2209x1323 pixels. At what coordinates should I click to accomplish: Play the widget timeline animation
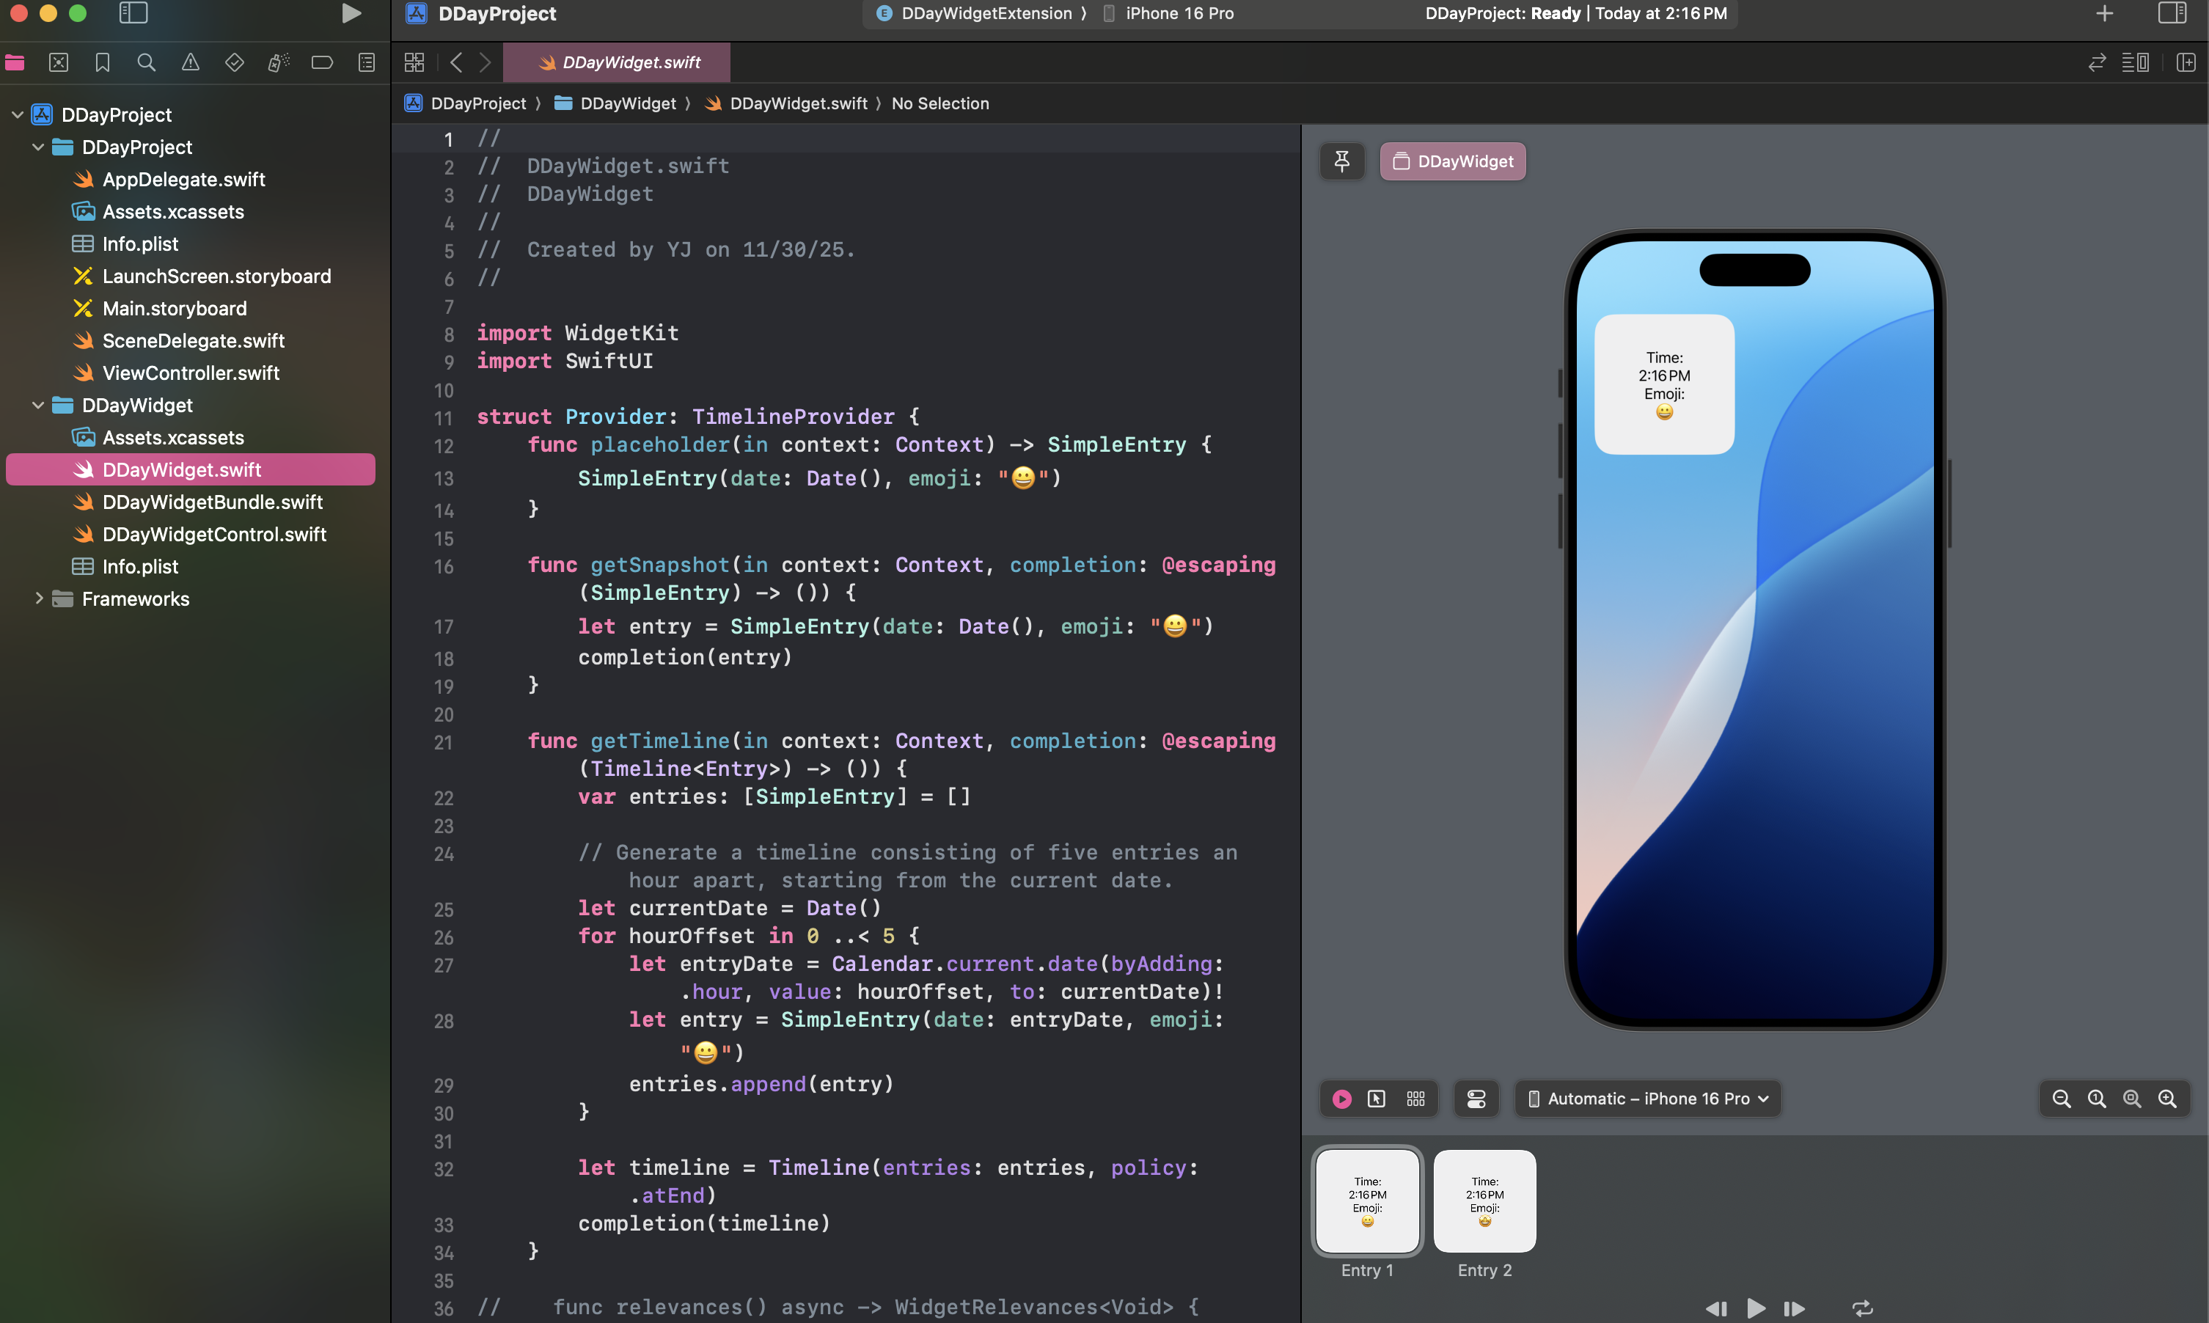pos(1755,1308)
